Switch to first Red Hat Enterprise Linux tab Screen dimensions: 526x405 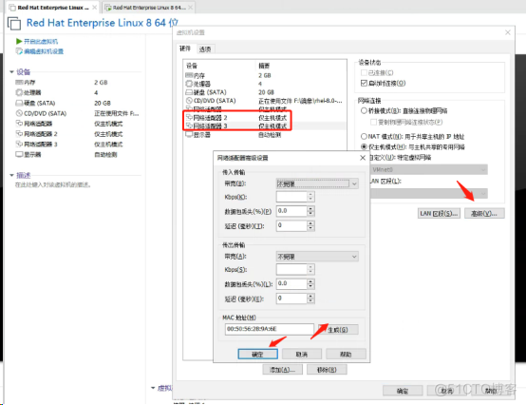pyautogui.click(x=52, y=8)
